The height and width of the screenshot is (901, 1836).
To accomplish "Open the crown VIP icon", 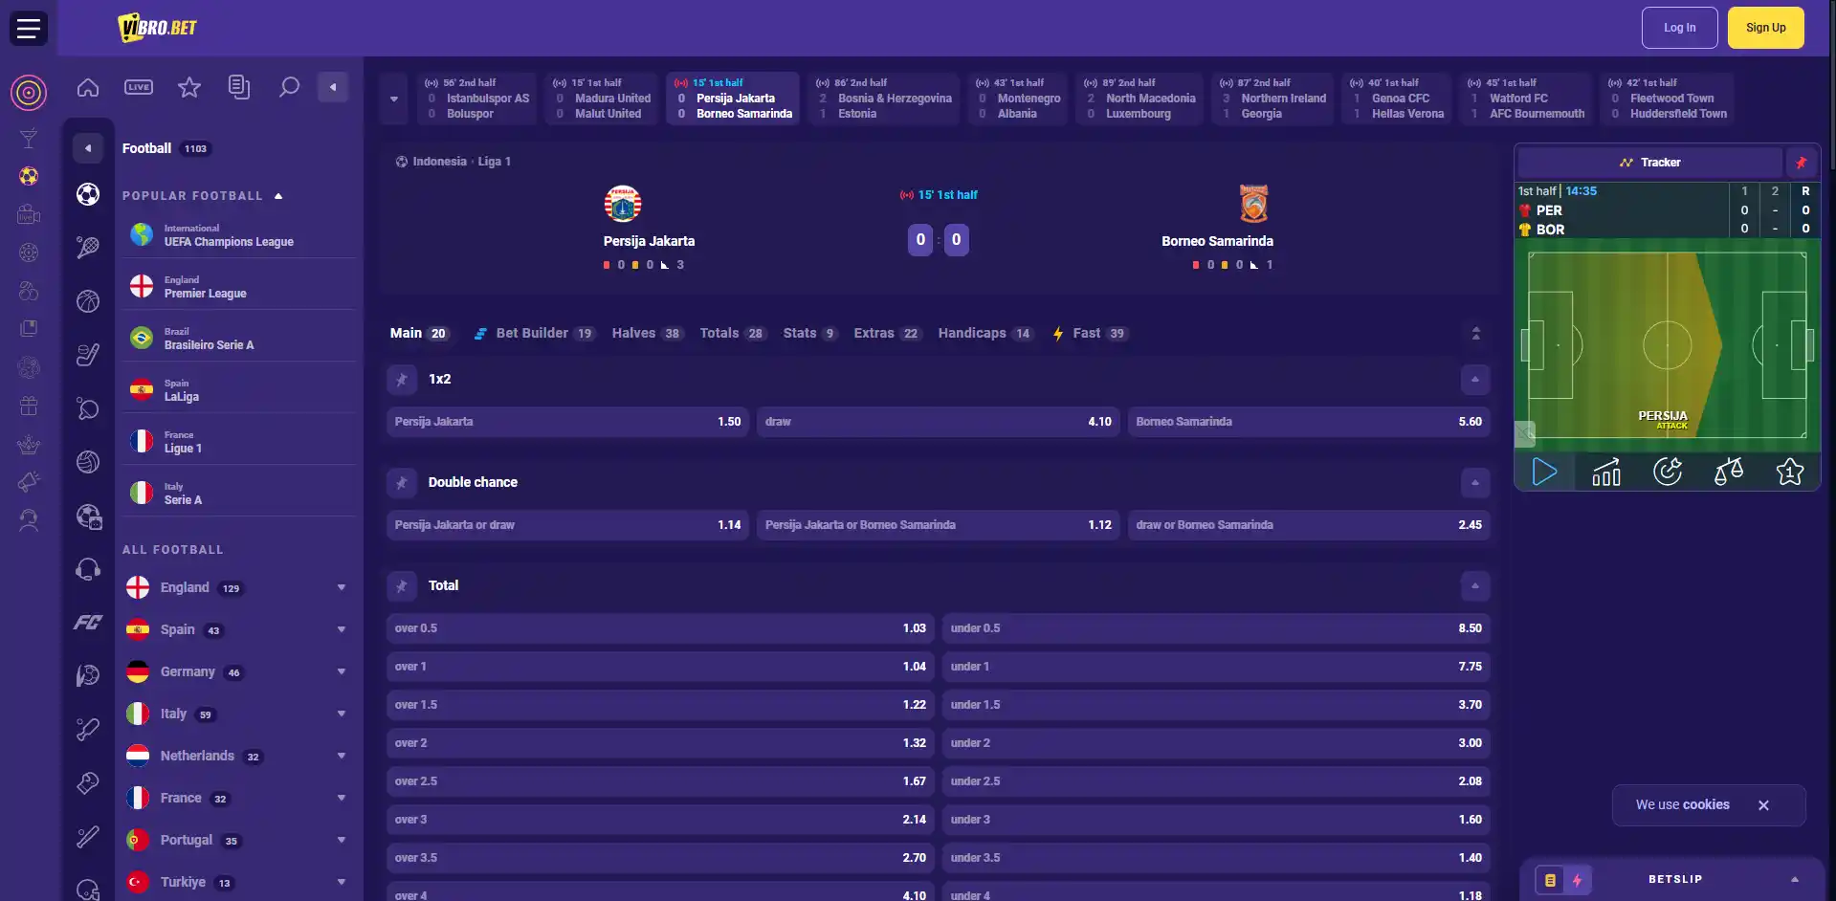I will (x=29, y=444).
